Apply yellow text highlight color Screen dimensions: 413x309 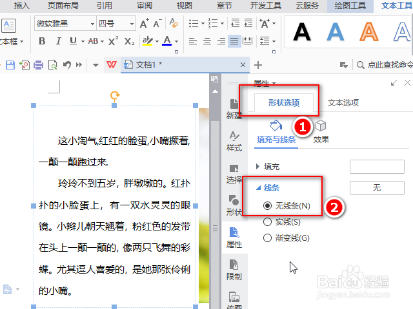pyautogui.click(x=148, y=41)
